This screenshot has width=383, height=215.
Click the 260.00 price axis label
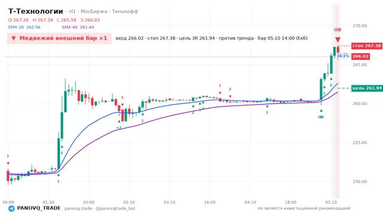(x=360, y=104)
